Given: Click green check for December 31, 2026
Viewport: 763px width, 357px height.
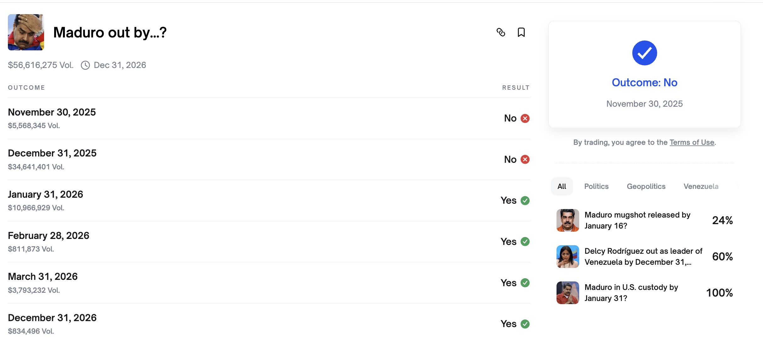Looking at the screenshot, I should [525, 324].
